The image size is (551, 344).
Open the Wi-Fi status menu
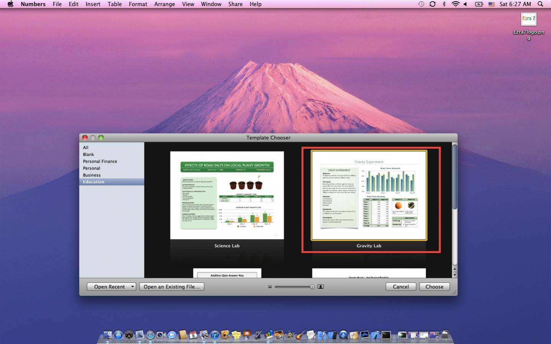pyautogui.click(x=455, y=4)
